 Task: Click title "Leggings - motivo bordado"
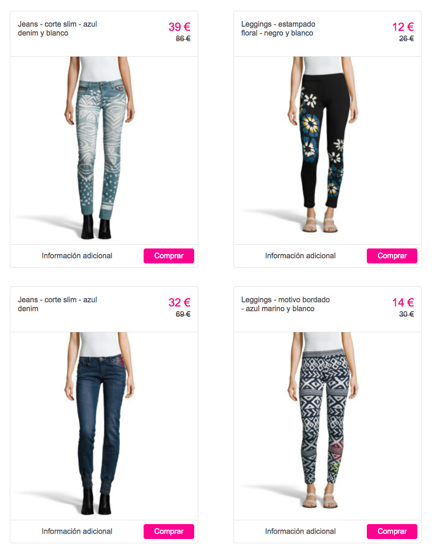coord(285,299)
